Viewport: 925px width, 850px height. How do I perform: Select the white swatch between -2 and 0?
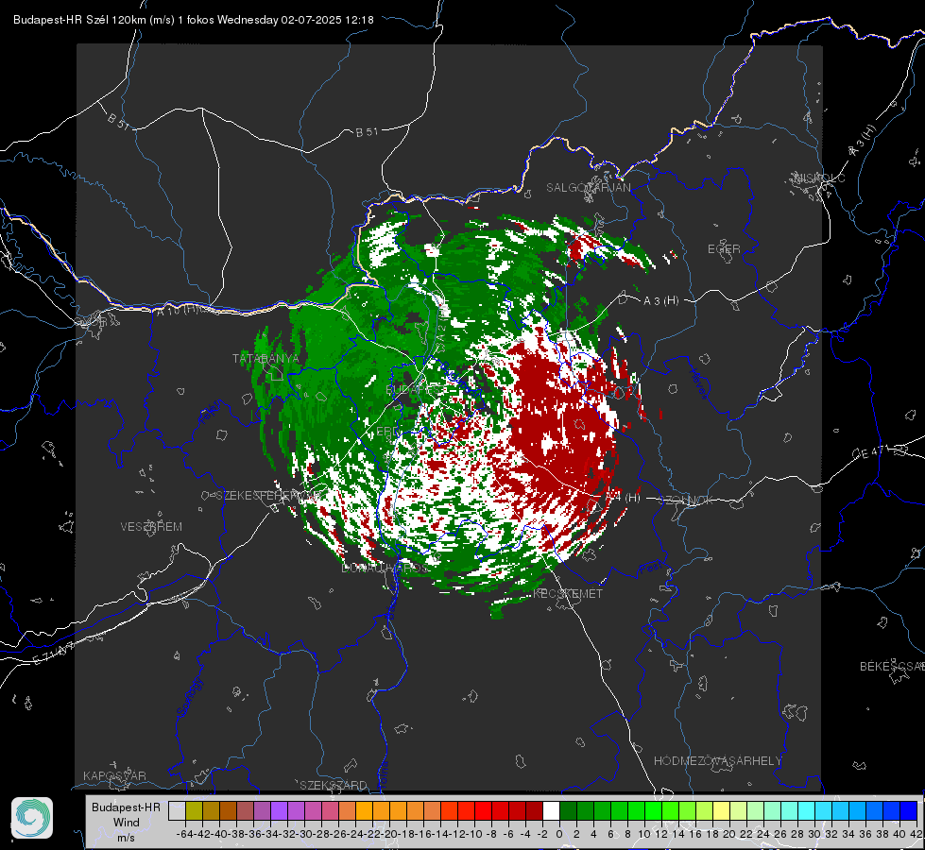pos(551,811)
